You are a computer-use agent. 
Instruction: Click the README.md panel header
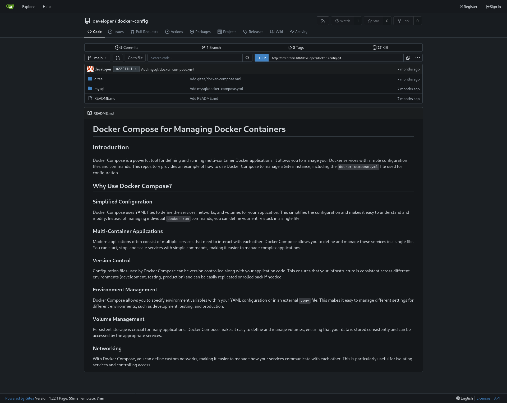coord(253,113)
